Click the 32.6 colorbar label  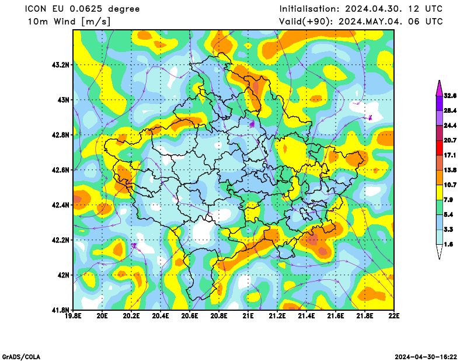click(450, 96)
